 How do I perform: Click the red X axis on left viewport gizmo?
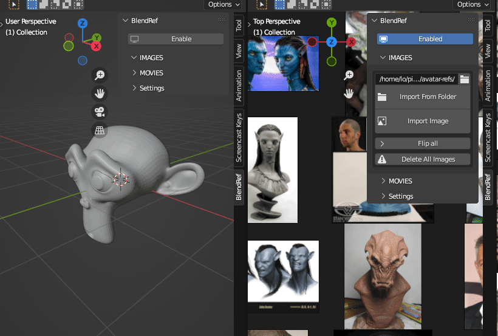point(96,46)
